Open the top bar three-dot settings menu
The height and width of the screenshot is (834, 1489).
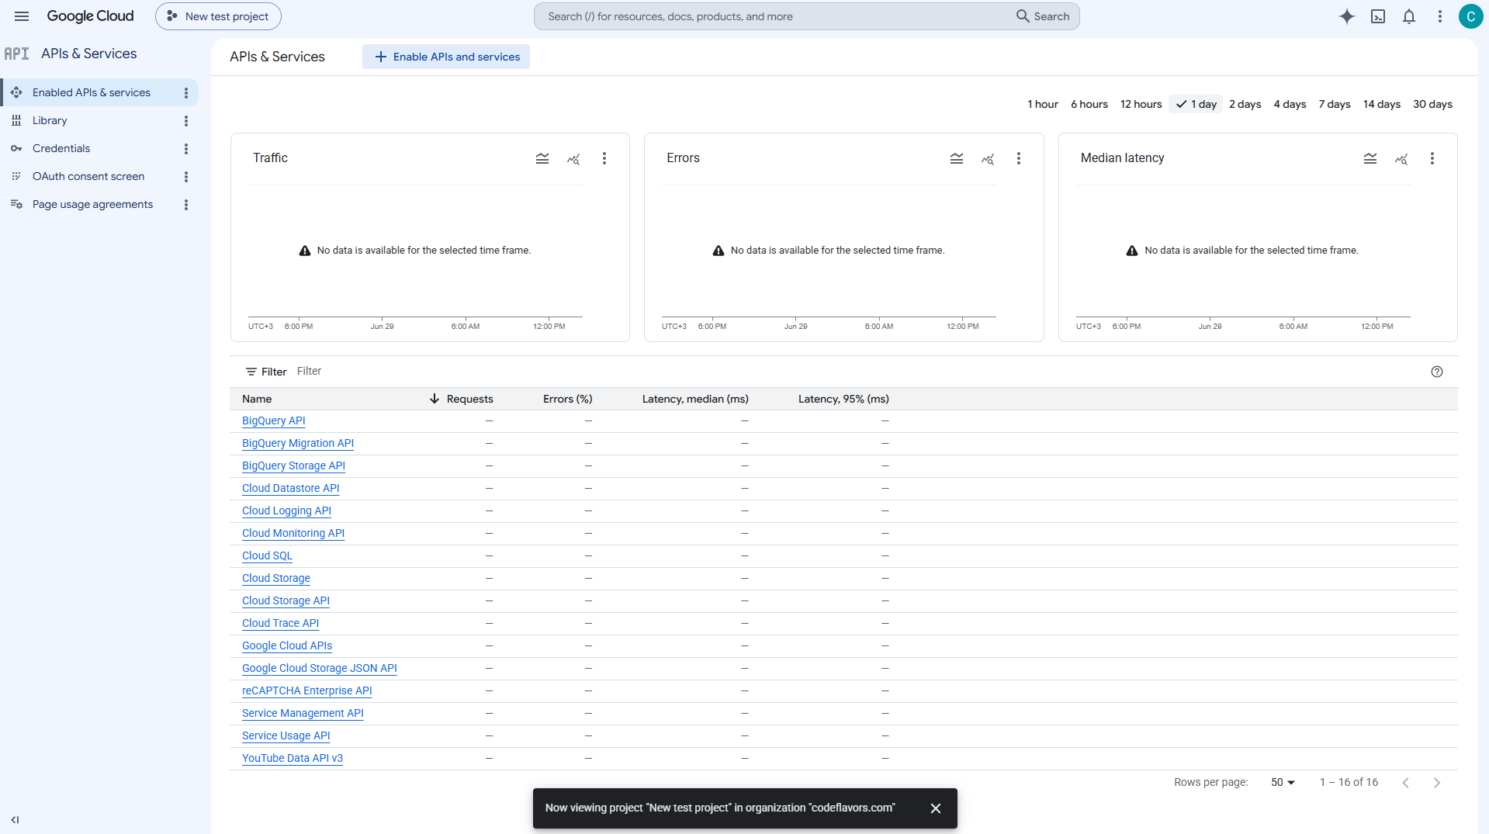point(1440,16)
